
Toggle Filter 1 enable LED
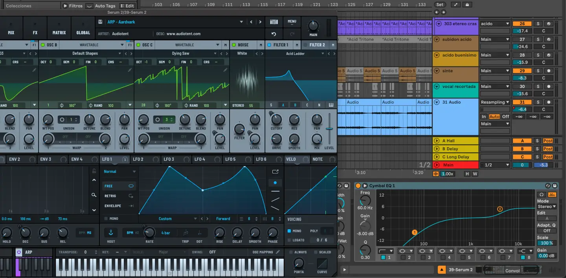point(269,45)
